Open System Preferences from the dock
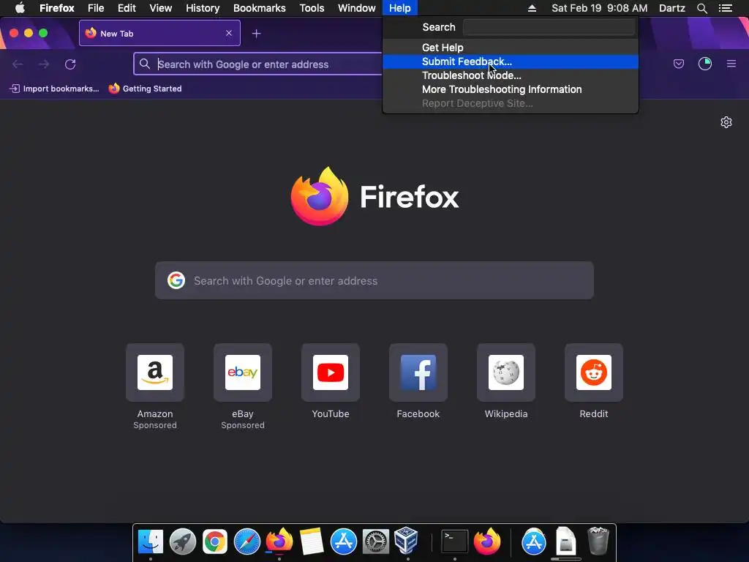 coord(375,542)
